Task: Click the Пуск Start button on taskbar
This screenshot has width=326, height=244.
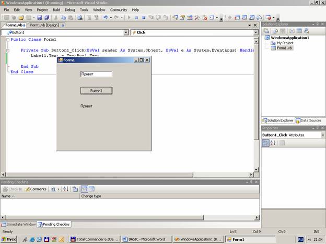Action: point(9,239)
